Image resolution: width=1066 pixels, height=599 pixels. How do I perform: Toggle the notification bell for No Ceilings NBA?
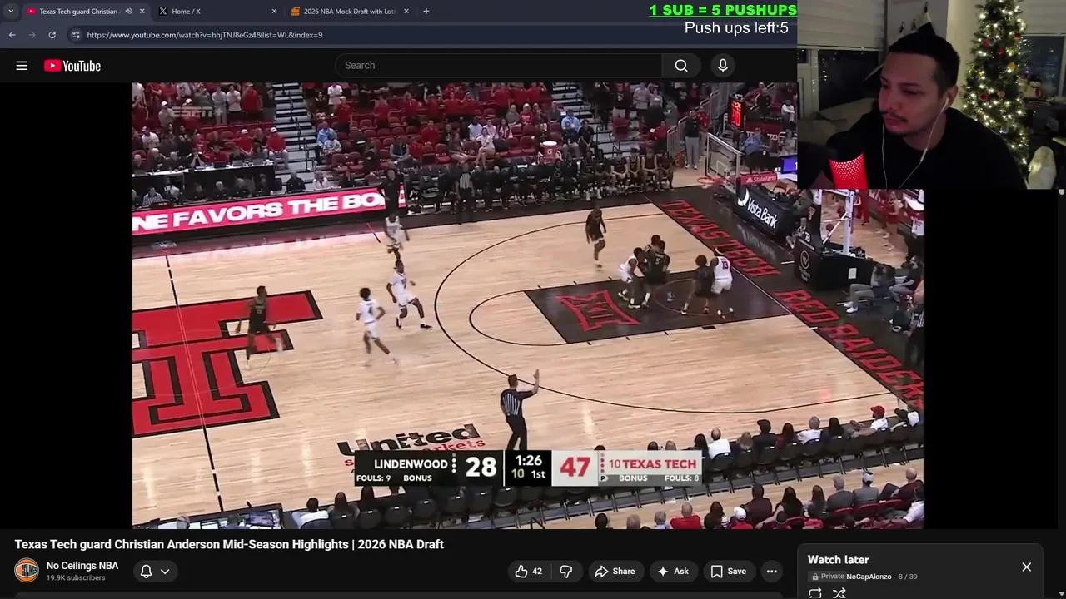click(x=146, y=571)
